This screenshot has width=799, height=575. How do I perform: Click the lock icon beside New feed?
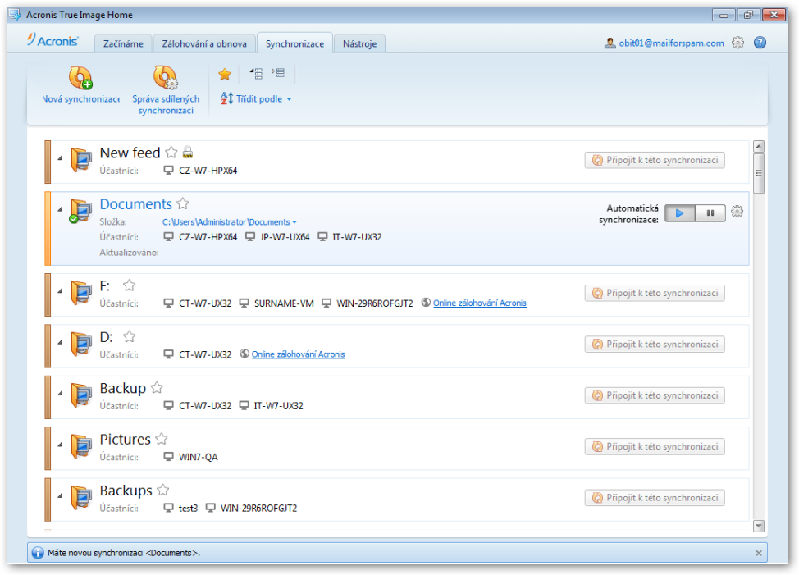pyautogui.click(x=188, y=152)
